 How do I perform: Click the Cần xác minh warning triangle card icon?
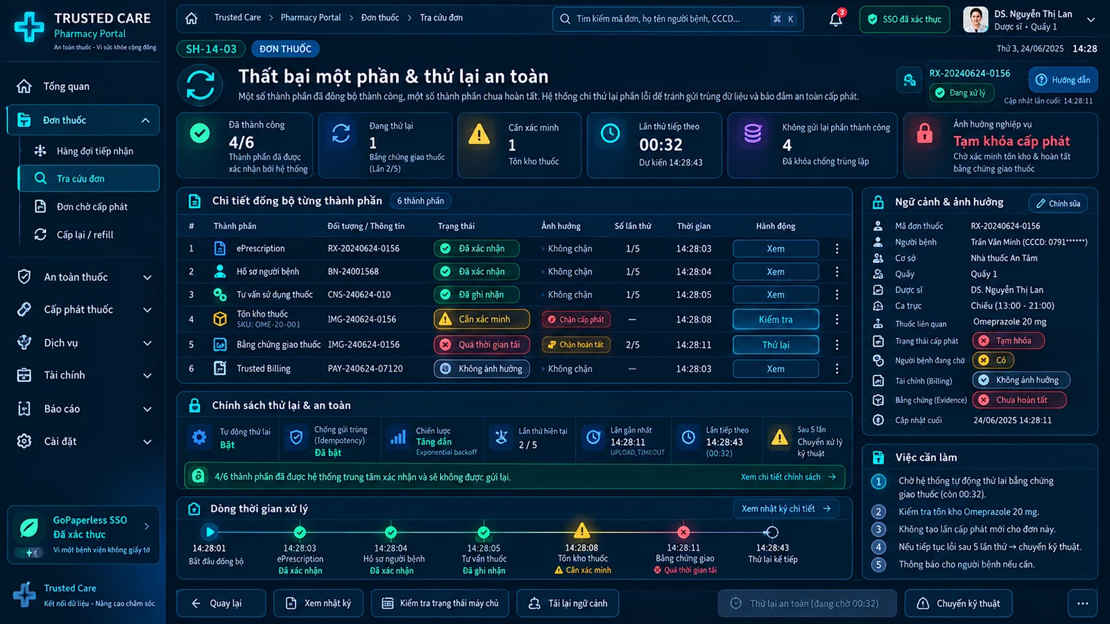(479, 133)
